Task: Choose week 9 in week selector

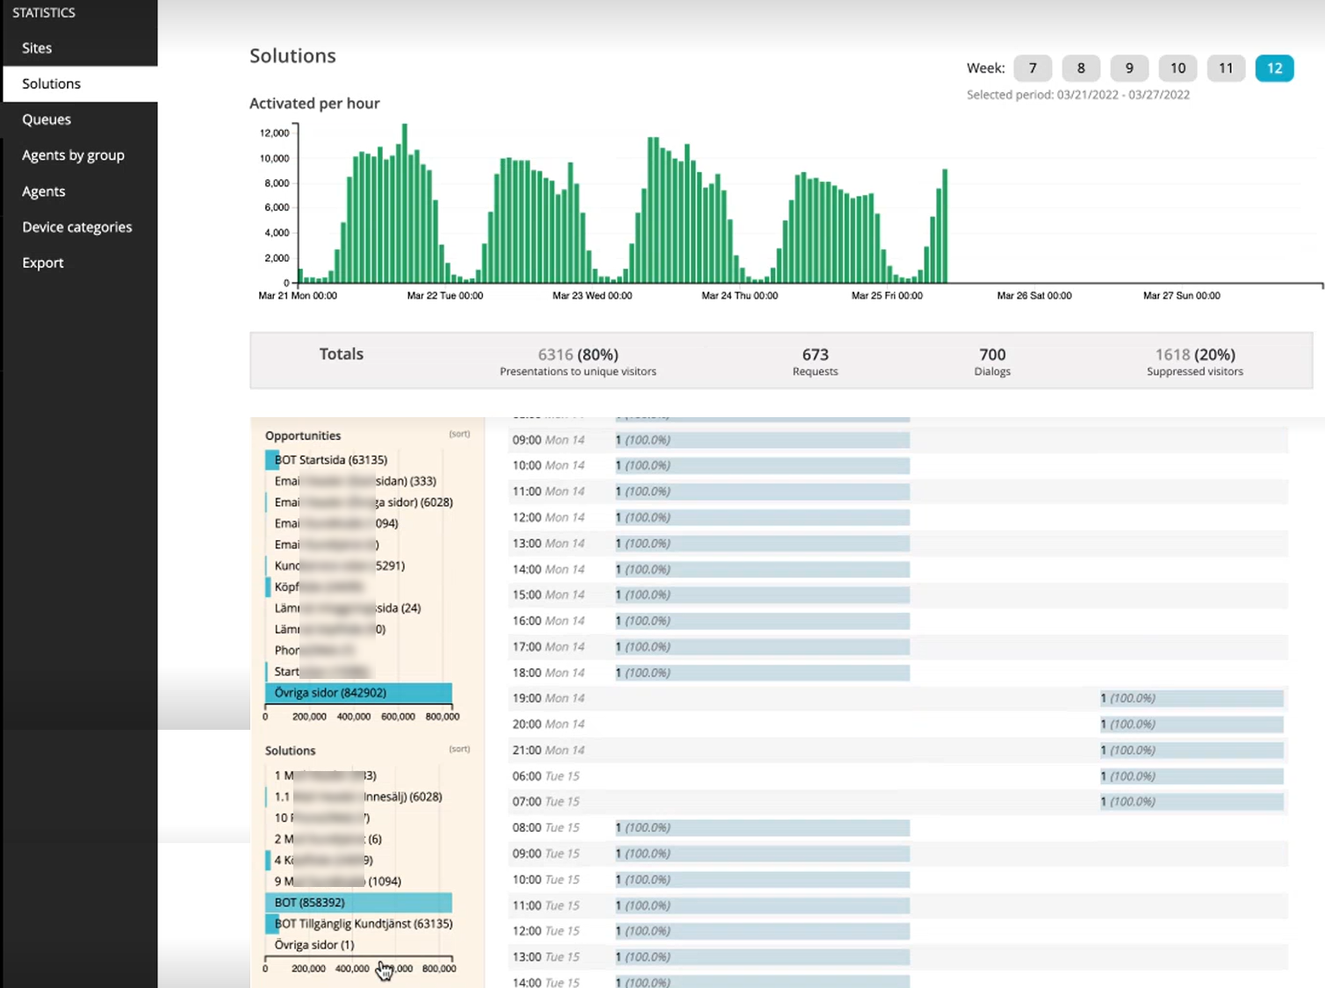Action: (x=1129, y=69)
